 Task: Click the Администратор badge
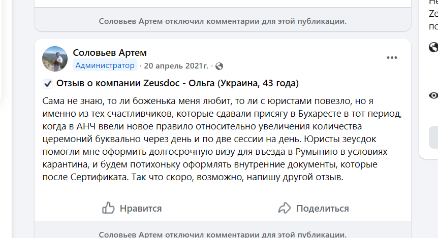pyautogui.click(x=106, y=65)
